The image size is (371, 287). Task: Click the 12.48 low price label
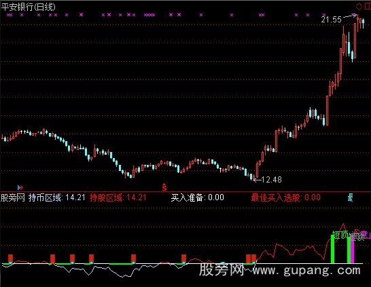[272, 180]
